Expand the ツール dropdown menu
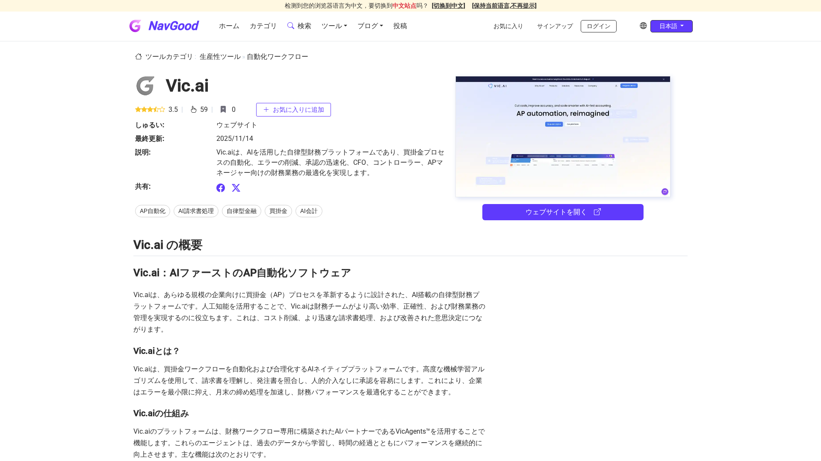The height and width of the screenshot is (461, 821). 334,26
